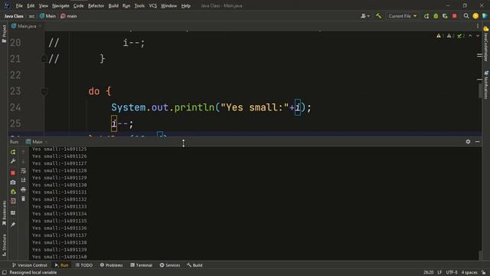
Task: Click the down stack trace arrow
Action: tap(23, 162)
